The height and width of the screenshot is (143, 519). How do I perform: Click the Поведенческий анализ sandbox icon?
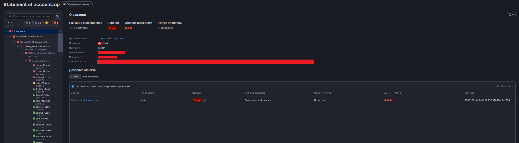pos(22,47)
